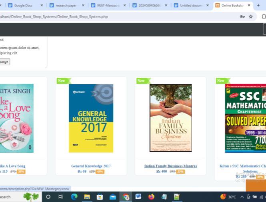Image resolution: width=266 pixels, height=202 pixels.
Task: Open the IRJET-Manuscript tab
Action: coord(108,6)
